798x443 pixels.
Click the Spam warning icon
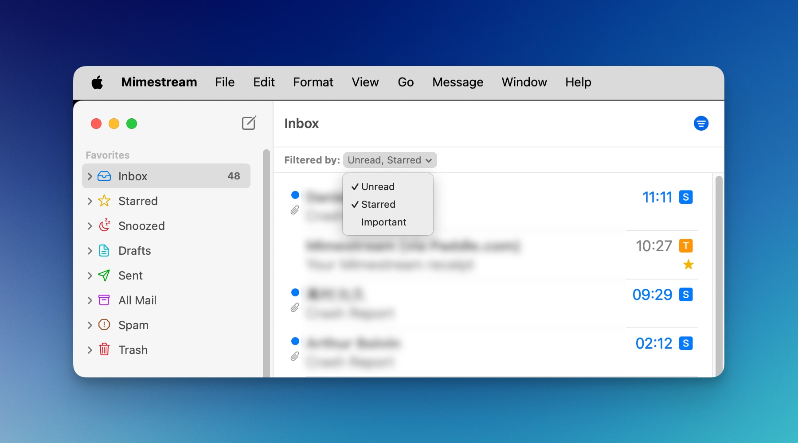[x=104, y=325]
